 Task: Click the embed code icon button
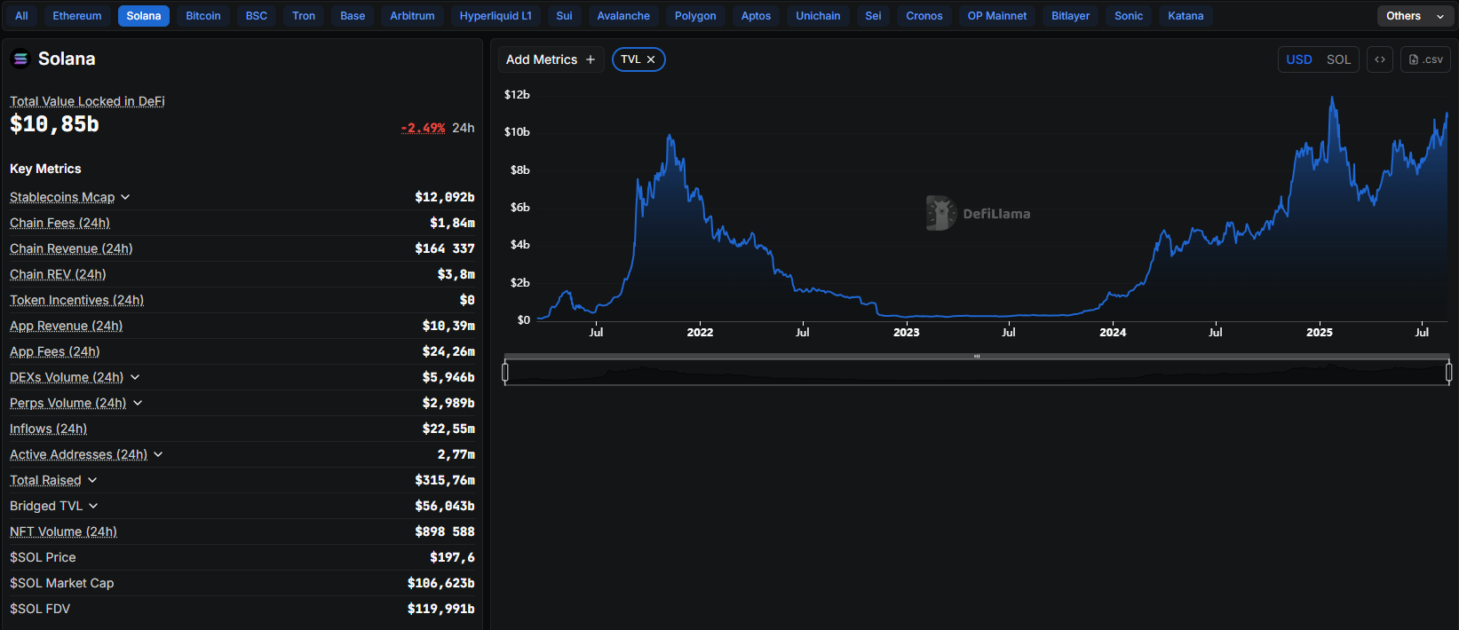click(x=1380, y=59)
